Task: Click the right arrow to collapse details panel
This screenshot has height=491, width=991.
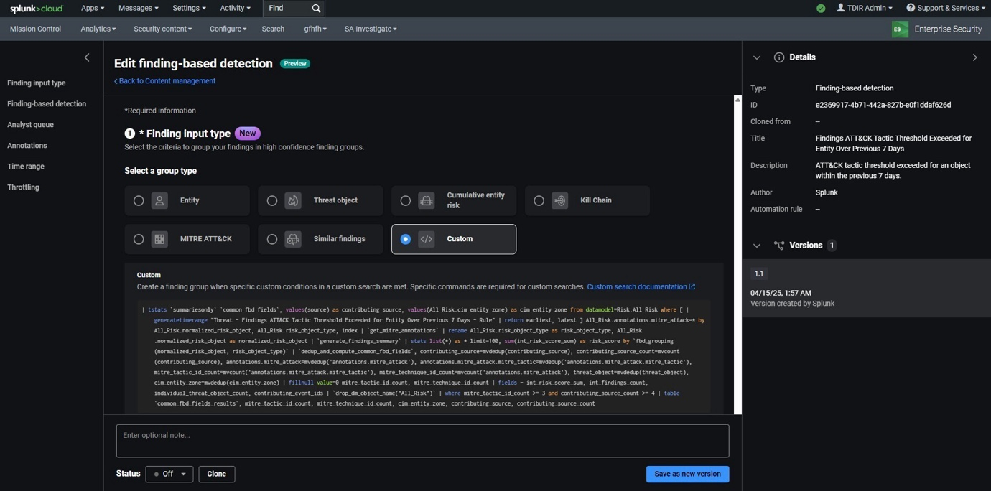Action: pos(974,57)
